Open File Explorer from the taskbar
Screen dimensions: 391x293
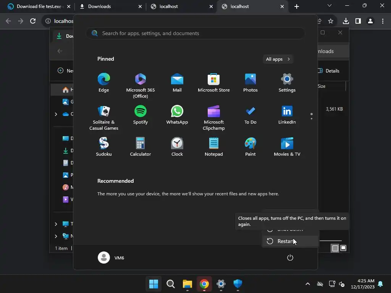click(x=187, y=283)
